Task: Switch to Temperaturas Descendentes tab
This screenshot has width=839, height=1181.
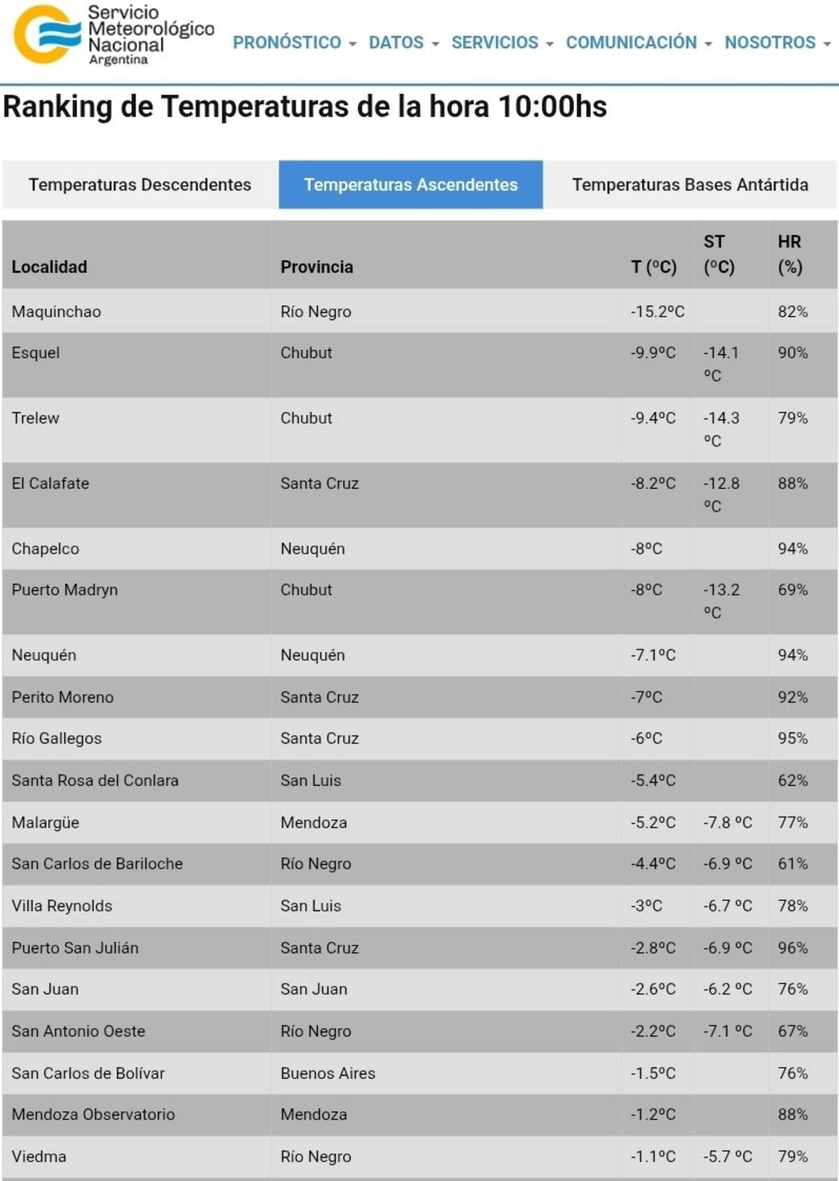Action: [140, 185]
